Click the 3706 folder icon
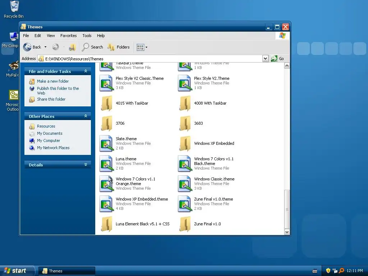The image size is (368, 276). tap(106, 123)
